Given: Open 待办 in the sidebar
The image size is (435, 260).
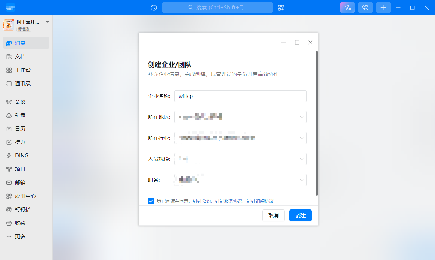Looking at the screenshot, I should tap(26, 142).
